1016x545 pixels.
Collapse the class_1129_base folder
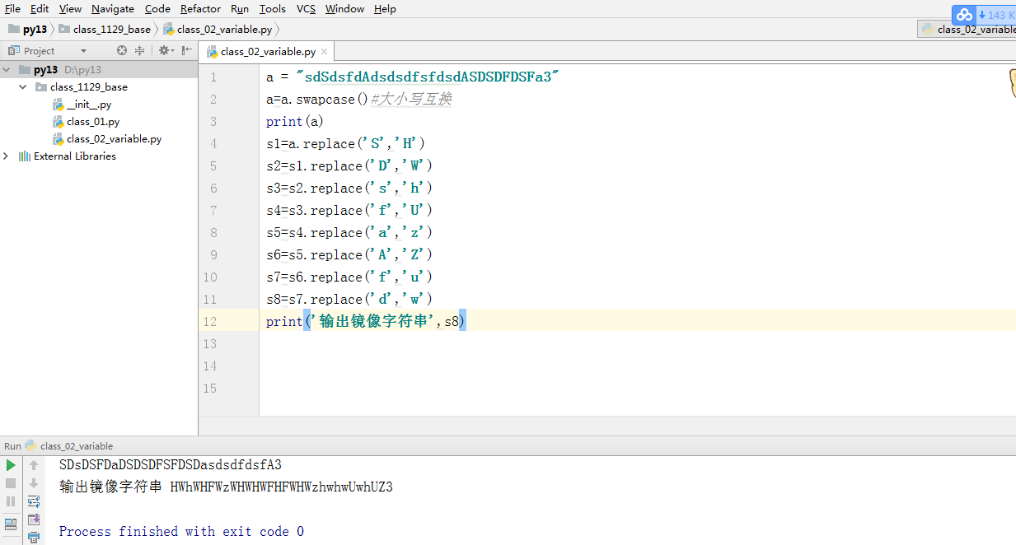(23, 86)
